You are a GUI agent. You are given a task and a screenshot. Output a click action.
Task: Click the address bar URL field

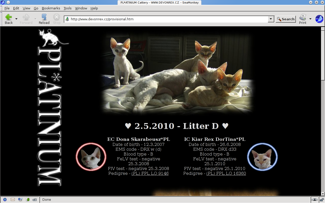tap(169, 19)
